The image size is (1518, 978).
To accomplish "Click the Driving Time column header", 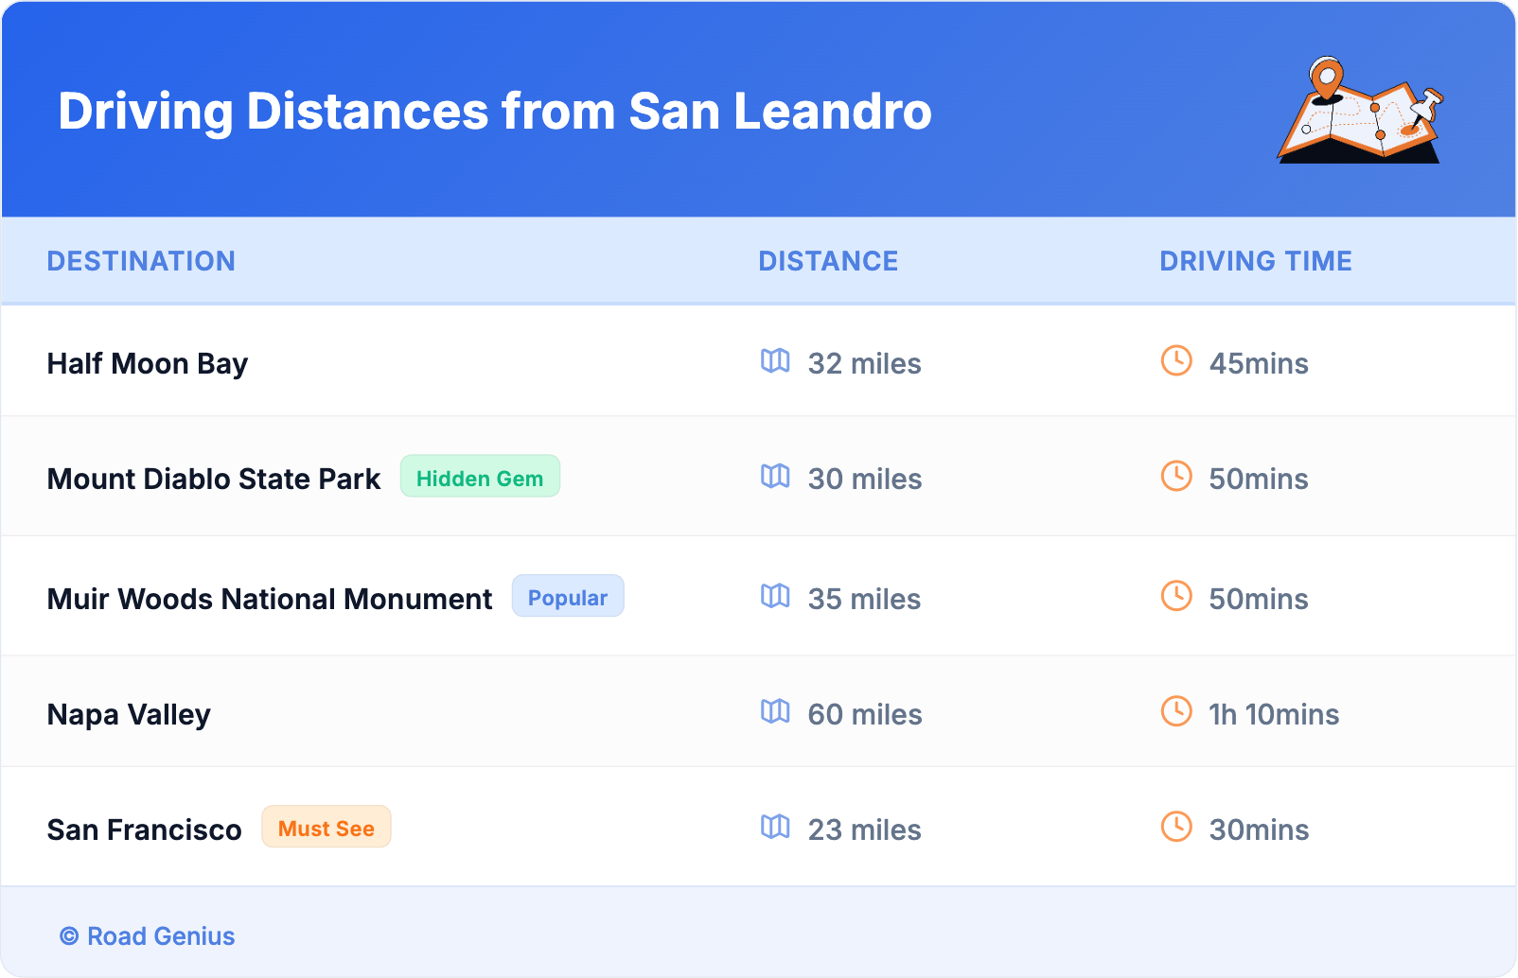I will pos(1256,261).
